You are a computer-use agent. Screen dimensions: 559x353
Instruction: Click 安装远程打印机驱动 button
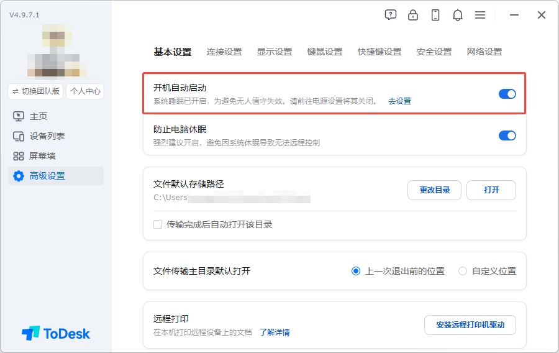[x=470, y=325]
